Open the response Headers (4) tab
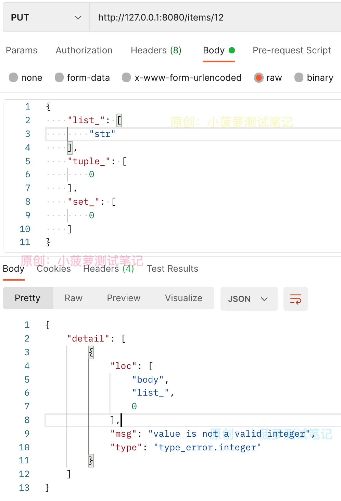341x501 pixels. point(109,269)
